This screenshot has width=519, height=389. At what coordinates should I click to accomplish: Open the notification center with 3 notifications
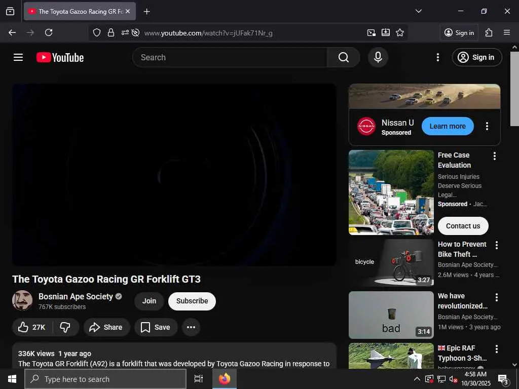point(503,379)
